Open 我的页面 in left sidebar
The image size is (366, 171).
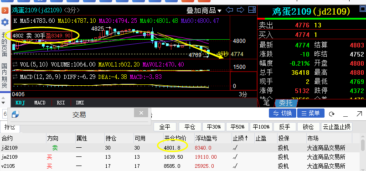tap(4, 45)
